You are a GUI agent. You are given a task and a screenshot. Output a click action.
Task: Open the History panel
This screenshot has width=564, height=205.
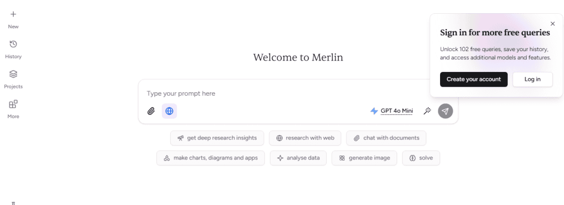click(x=13, y=49)
